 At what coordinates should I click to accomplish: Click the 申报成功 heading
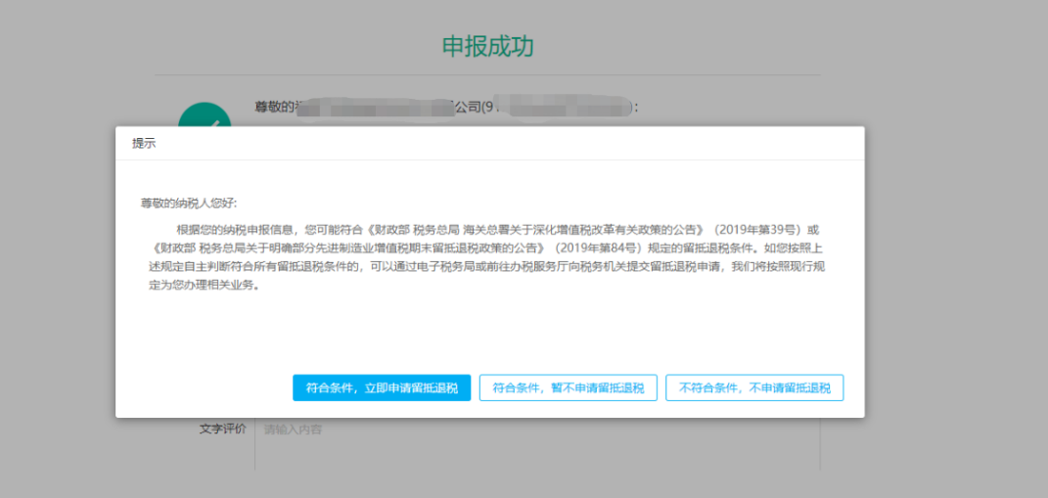tap(488, 46)
